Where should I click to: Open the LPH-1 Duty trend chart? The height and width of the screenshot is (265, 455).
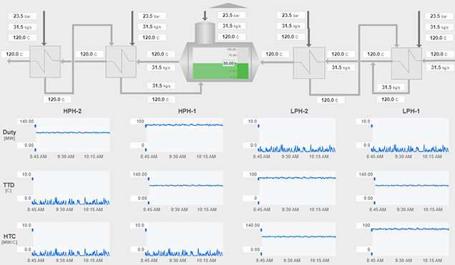411,135
